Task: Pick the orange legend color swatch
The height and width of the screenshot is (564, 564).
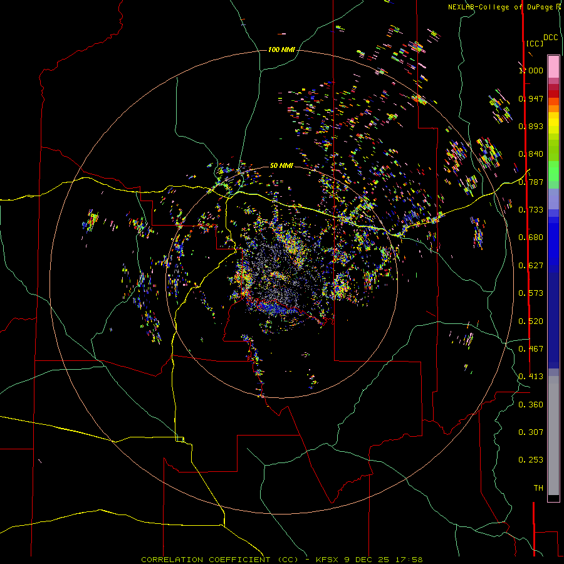Action: (553, 108)
